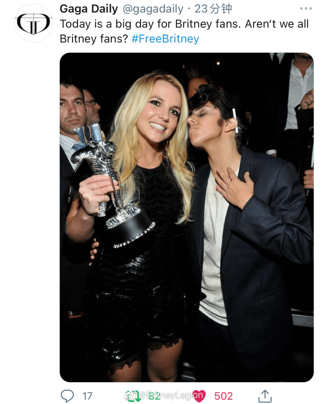The width and height of the screenshot is (328, 404).
Task: Open the 23分钟 timestamp link
Action: tap(213, 9)
